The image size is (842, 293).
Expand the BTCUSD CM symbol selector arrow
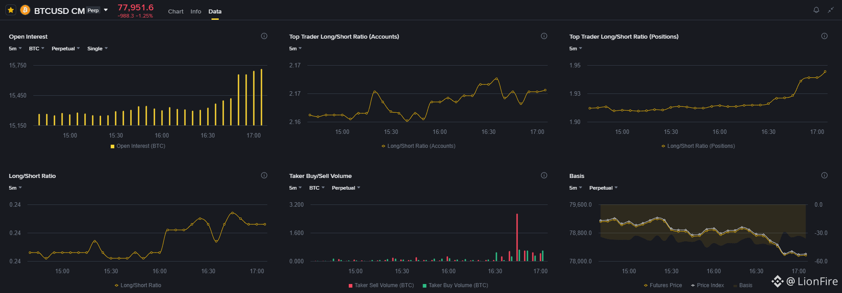coord(106,10)
